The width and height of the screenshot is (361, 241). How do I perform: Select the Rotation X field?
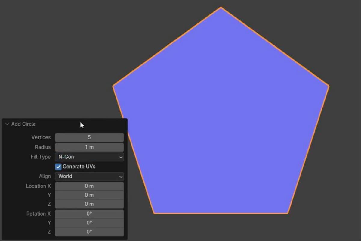coord(89,214)
